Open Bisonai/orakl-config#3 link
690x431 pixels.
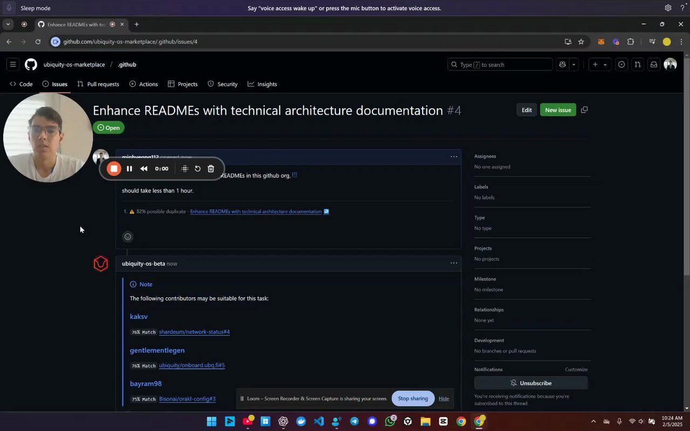click(188, 399)
